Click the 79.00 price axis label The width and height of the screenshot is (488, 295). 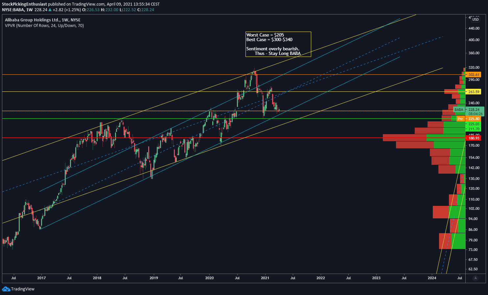click(473, 240)
